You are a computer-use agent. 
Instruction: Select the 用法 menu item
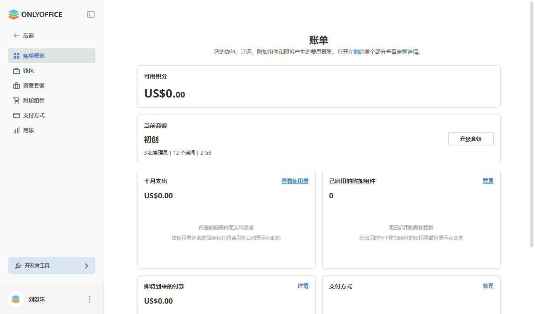tap(52, 130)
